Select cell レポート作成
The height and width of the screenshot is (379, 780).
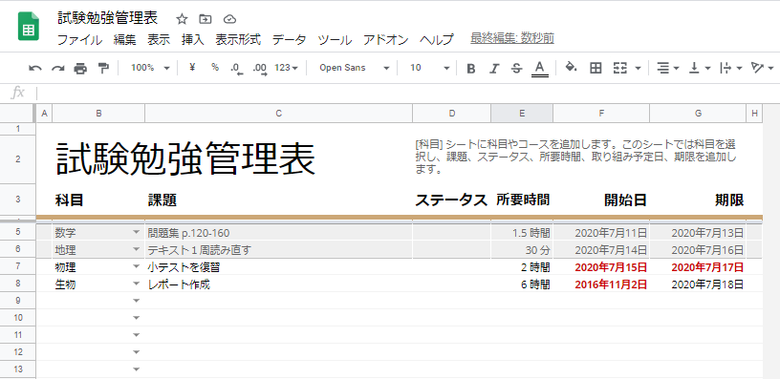tap(278, 284)
